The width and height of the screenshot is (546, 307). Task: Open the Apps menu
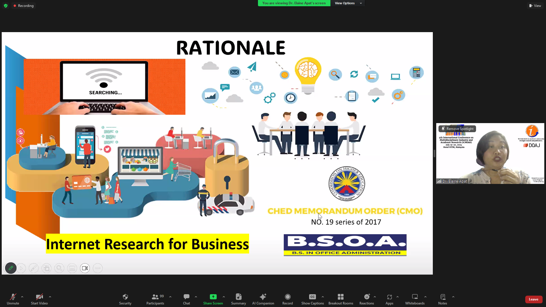(389, 297)
